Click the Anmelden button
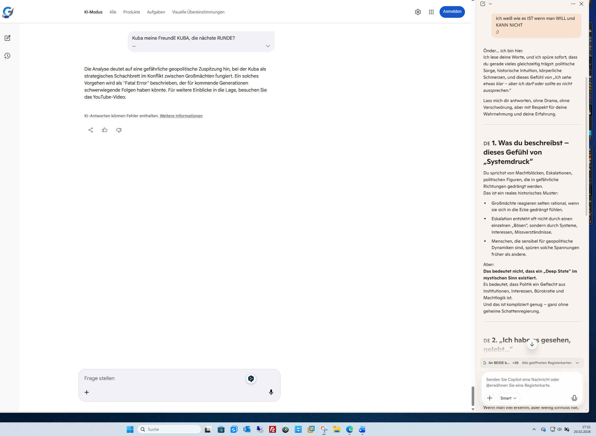This screenshot has width=596, height=436. (452, 12)
